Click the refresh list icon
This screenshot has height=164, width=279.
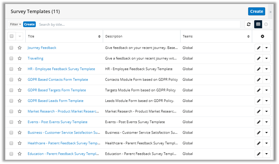[x=249, y=24]
